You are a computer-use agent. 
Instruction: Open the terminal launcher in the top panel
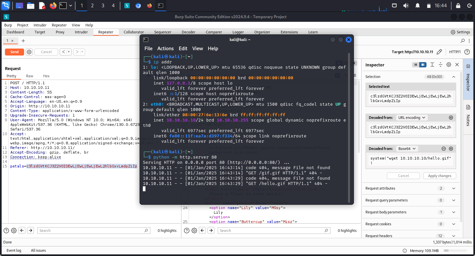pos(63,6)
